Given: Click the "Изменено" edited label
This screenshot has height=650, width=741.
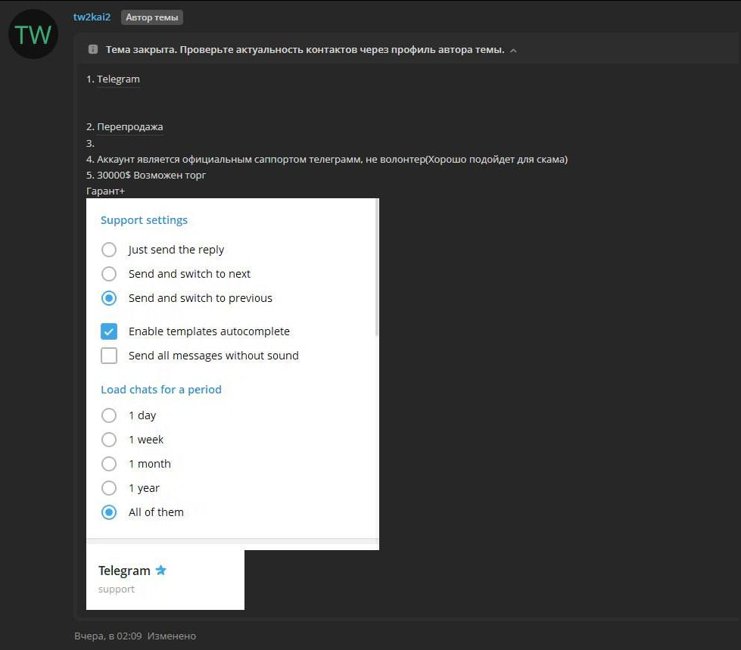Looking at the screenshot, I should [x=172, y=636].
